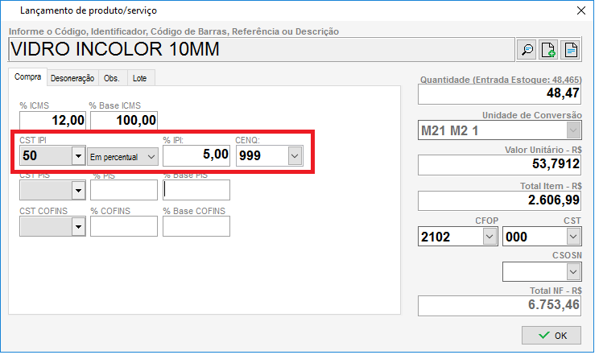Go to the Compra tab

click(x=28, y=77)
